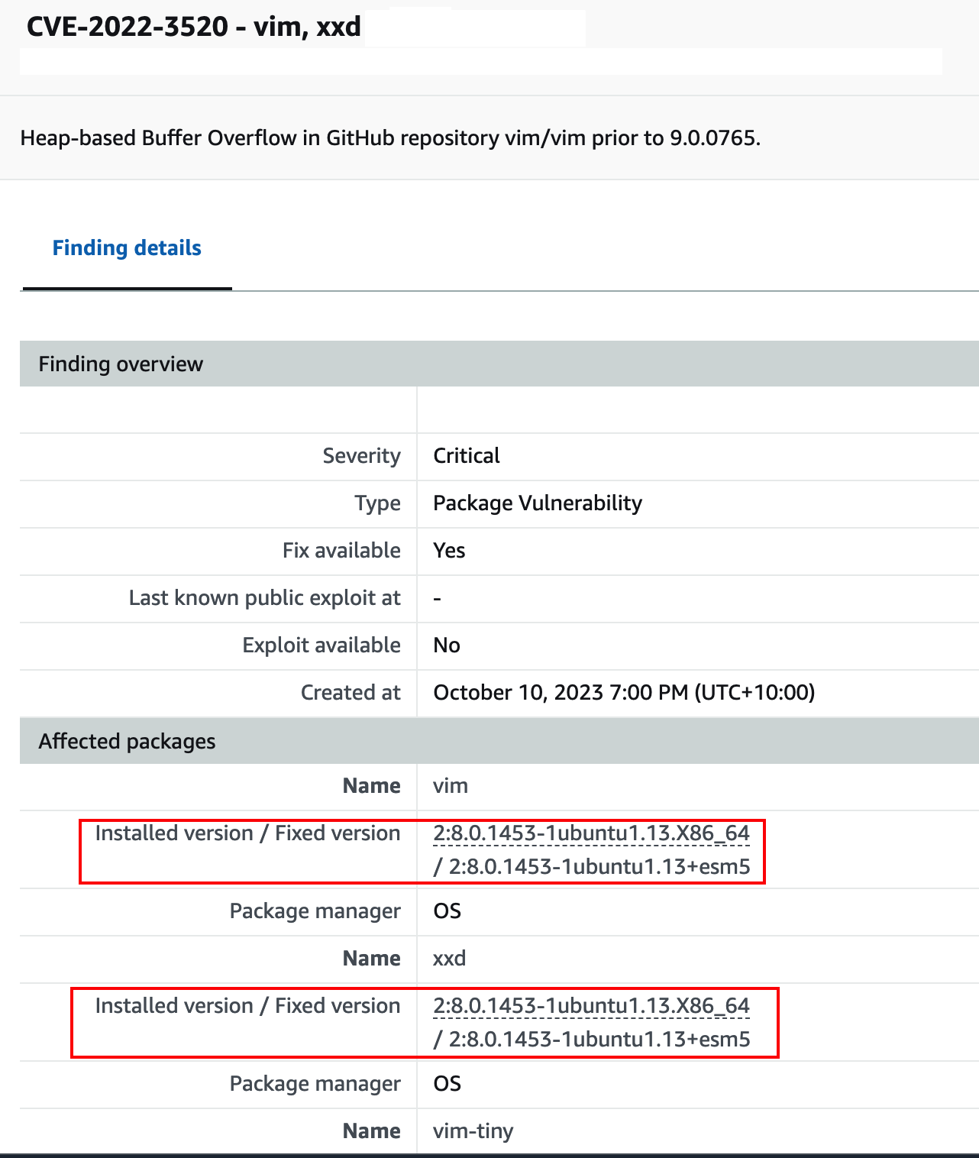This screenshot has height=1158, width=979.
Task: Select the Created at date October 10, 2023
Action: point(624,692)
